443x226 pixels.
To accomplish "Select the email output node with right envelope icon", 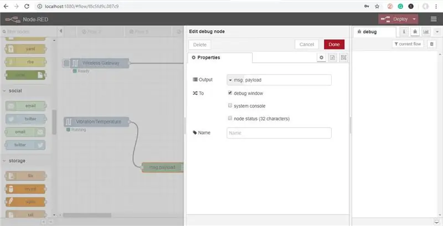I will point(25,132).
